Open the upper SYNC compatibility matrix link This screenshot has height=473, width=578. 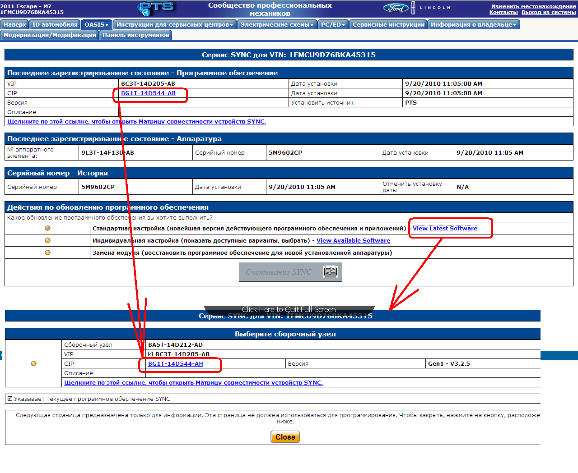point(136,122)
